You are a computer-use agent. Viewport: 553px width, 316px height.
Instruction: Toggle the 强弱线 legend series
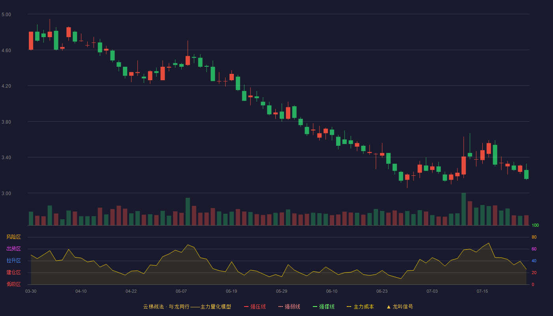pos(289,307)
